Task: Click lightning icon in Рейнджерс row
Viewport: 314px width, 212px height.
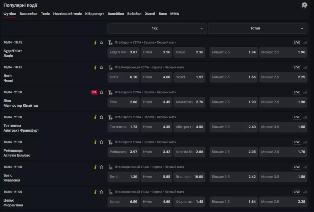Action: click(95, 142)
